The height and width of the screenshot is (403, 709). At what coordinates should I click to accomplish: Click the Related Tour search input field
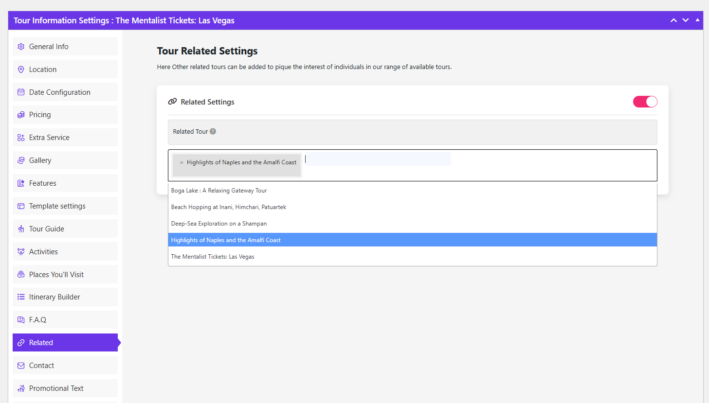pyautogui.click(x=377, y=159)
